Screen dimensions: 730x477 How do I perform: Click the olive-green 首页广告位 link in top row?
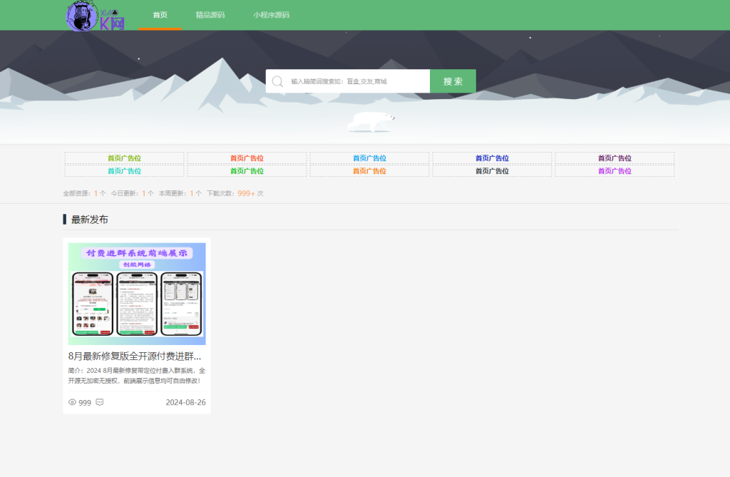point(124,158)
